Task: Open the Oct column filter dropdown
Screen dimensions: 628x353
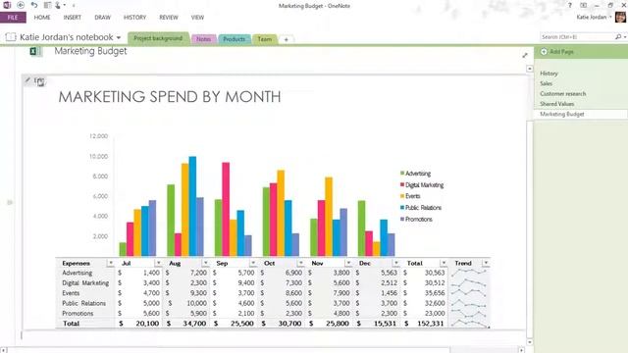Action: [x=301, y=263]
